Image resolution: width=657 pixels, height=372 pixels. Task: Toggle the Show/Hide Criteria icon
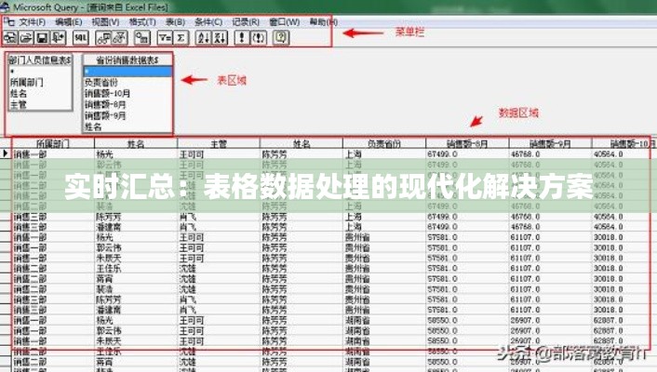point(120,38)
